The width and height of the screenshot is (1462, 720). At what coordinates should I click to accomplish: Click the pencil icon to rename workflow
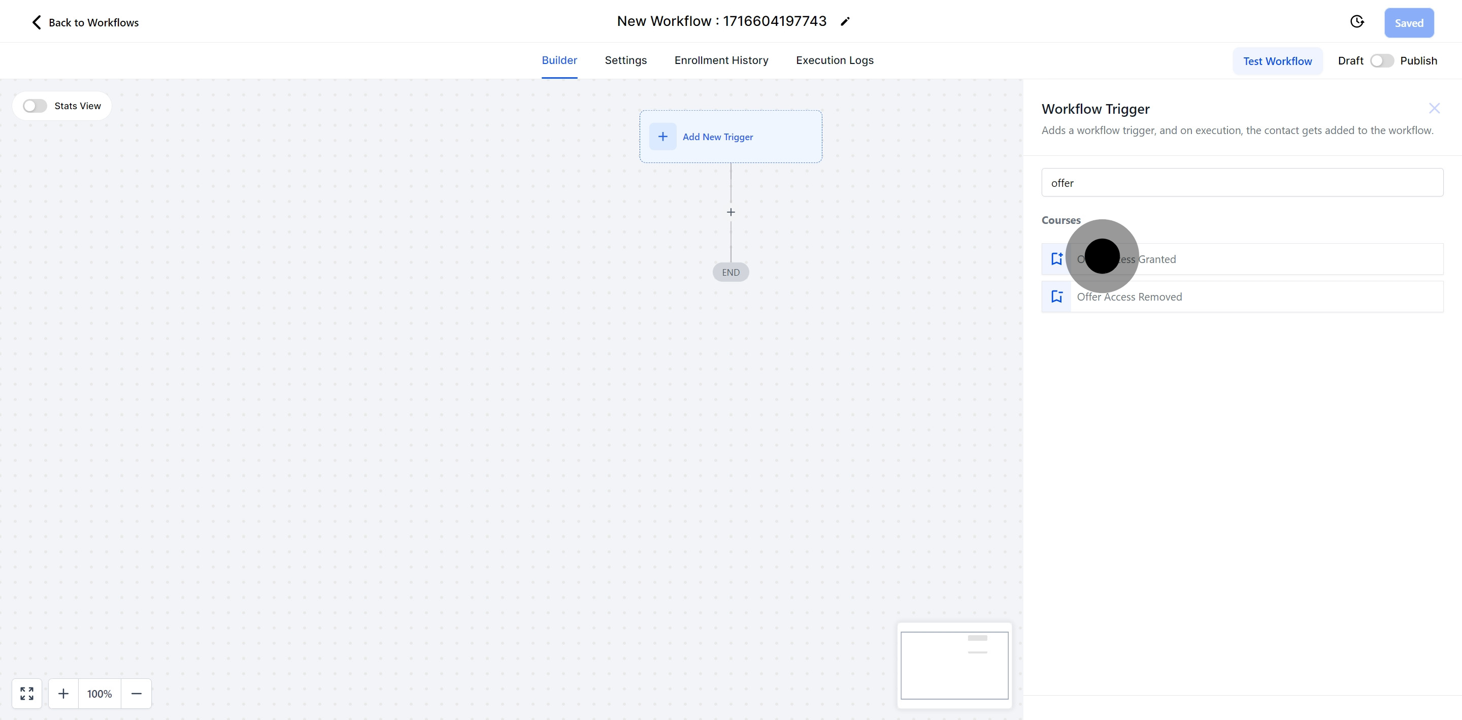coord(845,21)
